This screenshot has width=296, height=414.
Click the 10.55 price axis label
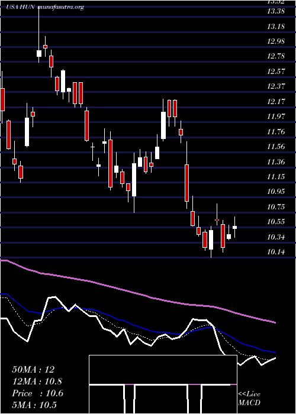tap(276, 222)
